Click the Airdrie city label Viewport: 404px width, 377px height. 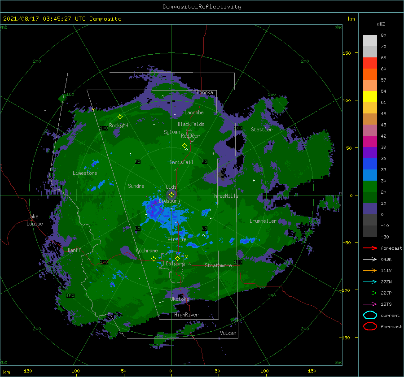[177, 239]
